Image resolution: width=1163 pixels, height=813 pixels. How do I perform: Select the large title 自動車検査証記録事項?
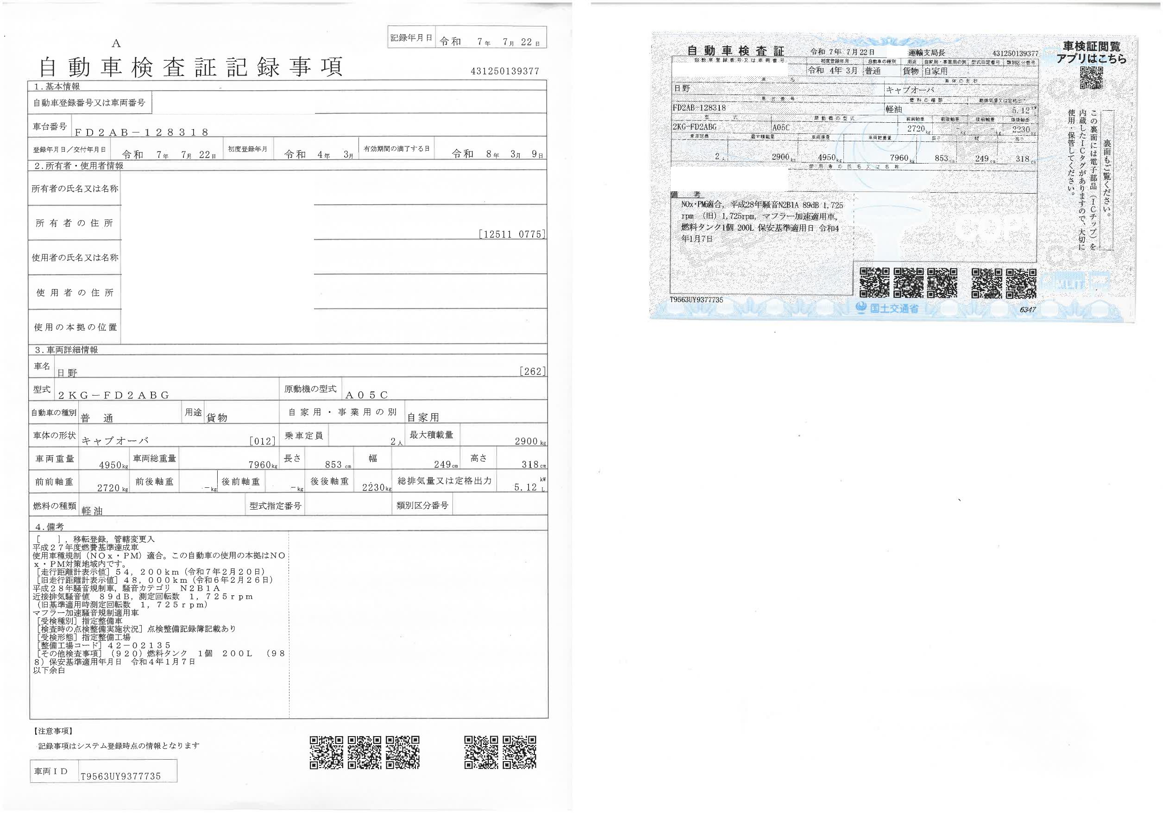pyautogui.click(x=191, y=67)
